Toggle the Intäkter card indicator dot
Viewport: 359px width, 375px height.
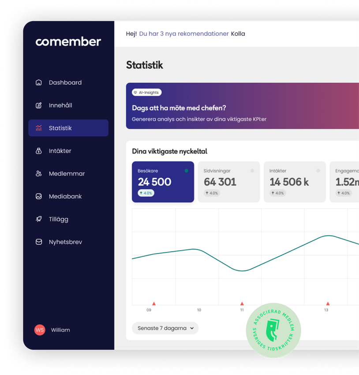318,171
